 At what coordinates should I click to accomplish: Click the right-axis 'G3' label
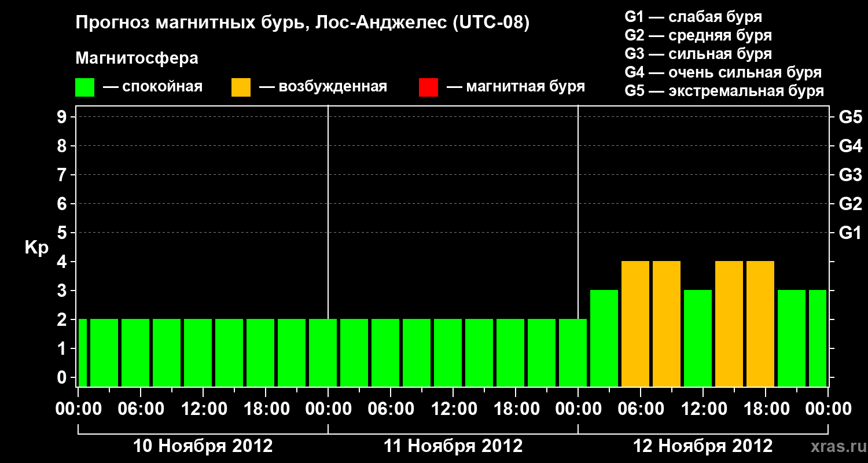pos(850,175)
